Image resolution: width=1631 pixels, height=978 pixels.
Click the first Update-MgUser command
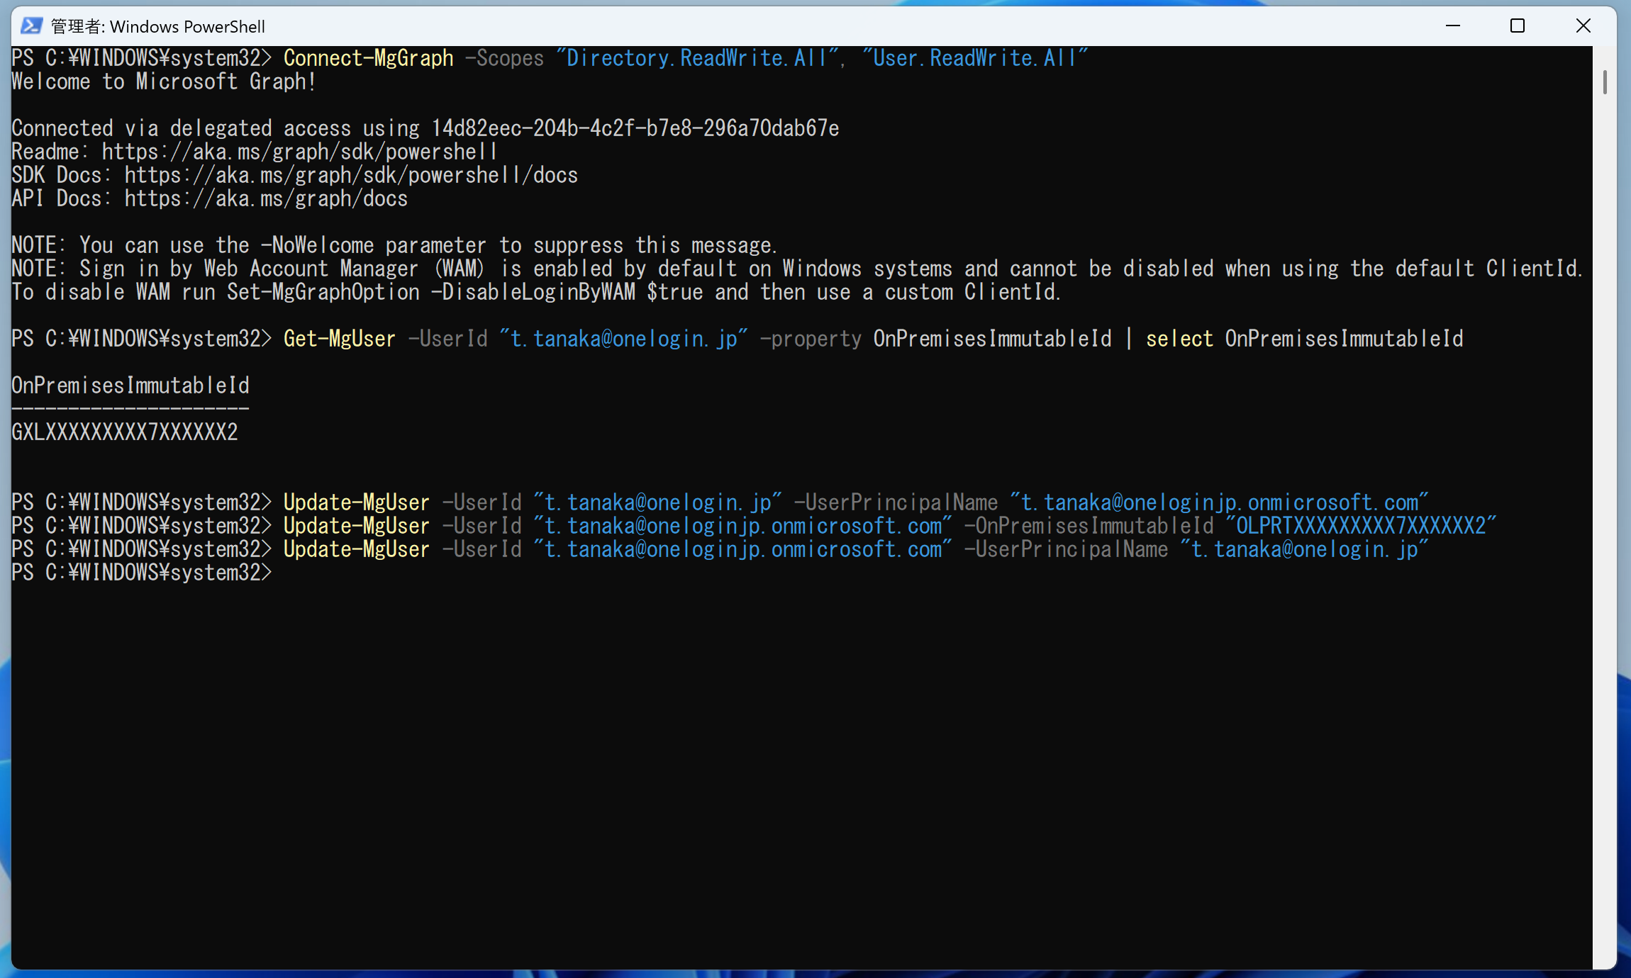357,502
